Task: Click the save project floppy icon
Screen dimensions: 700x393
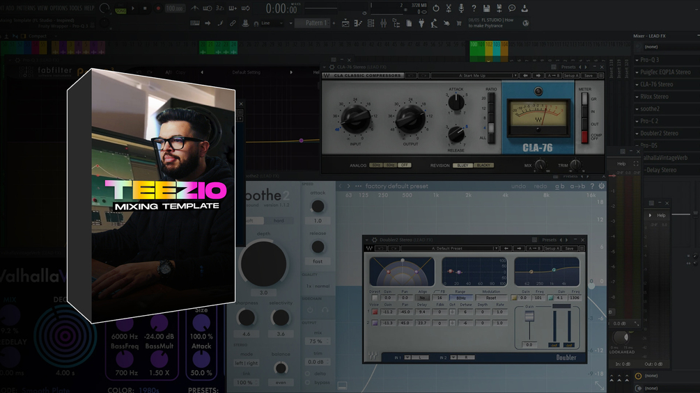Action: pos(487,8)
